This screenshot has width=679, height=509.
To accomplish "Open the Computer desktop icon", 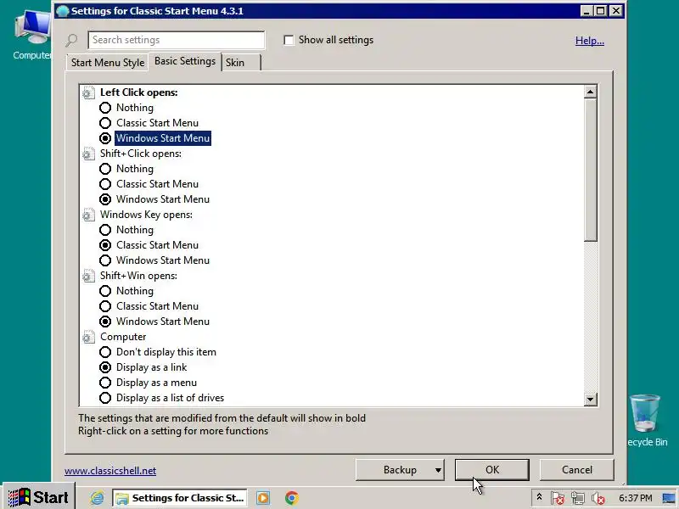I will pos(31,35).
